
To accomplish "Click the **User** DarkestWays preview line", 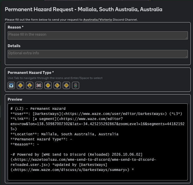I will coord(96,114).
